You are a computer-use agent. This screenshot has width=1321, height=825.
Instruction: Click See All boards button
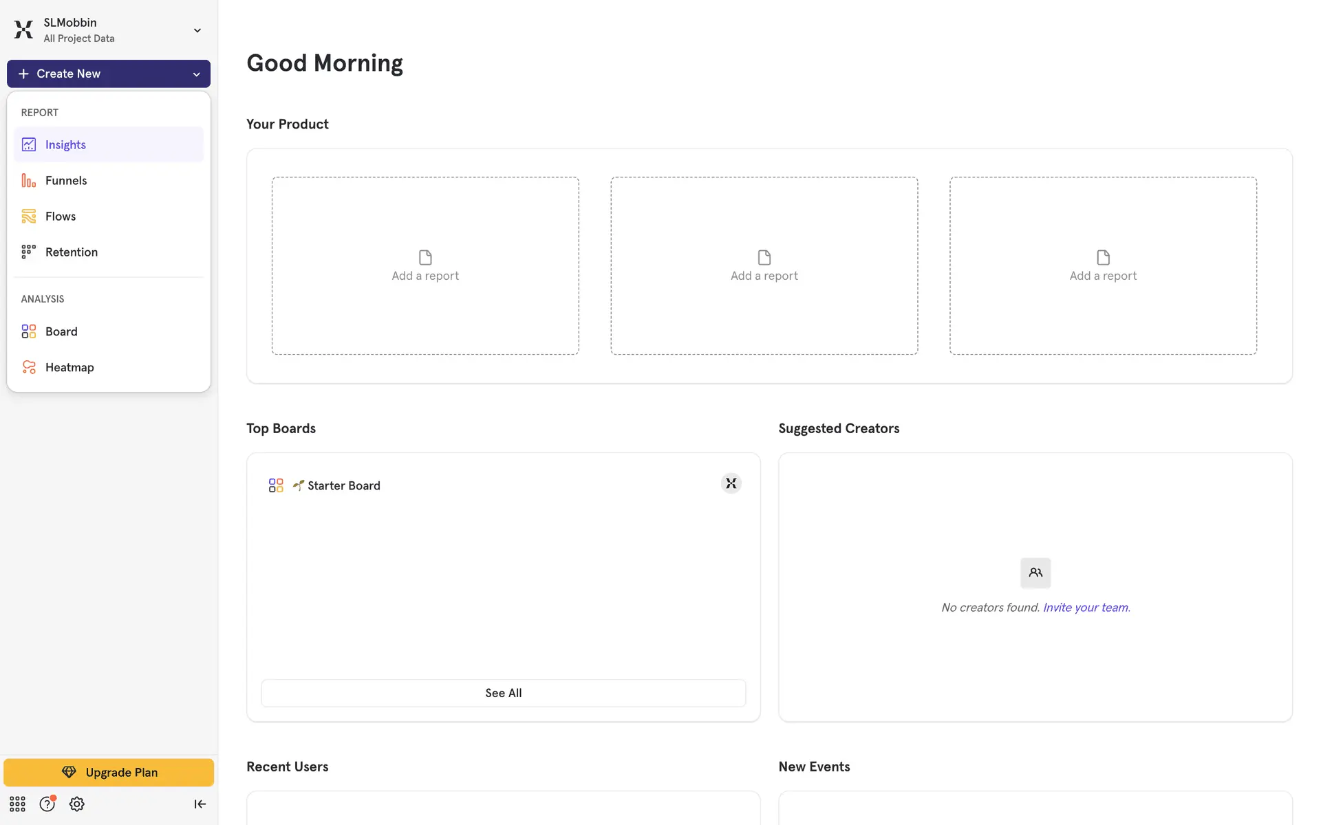click(x=503, y=693)
